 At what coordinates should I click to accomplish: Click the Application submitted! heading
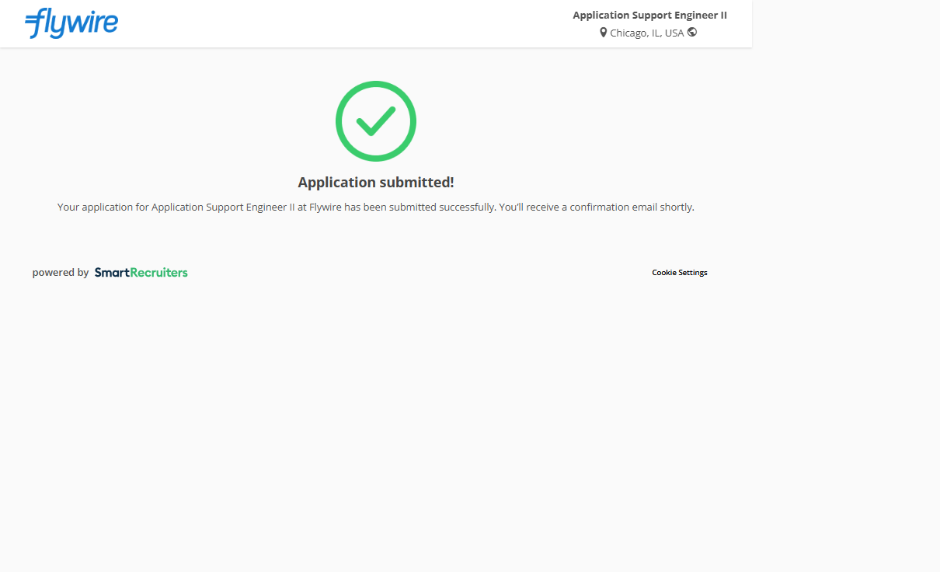[376, 183]
